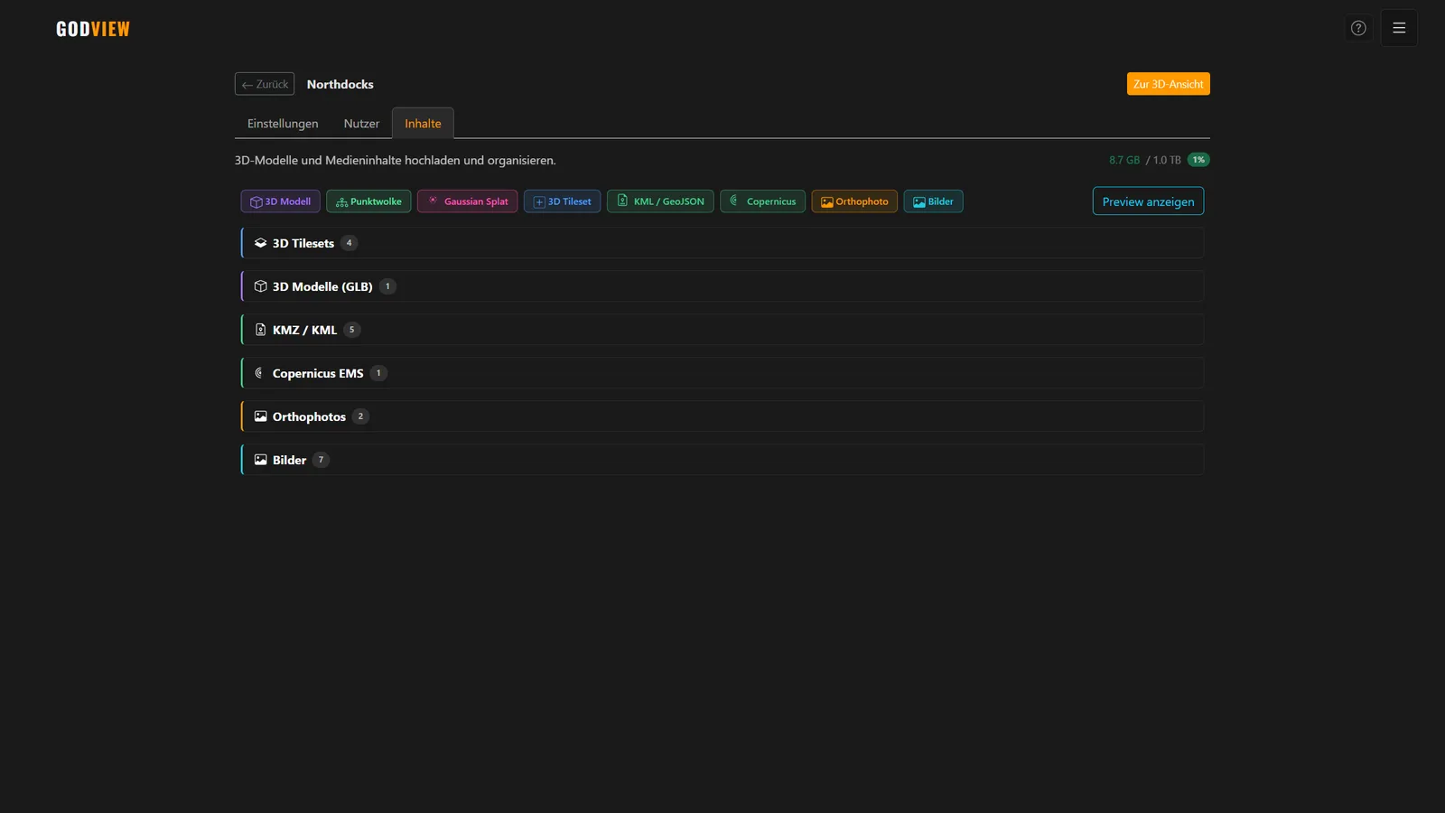Expand the 3D Tilesets section
Viewport: 1445px width, 813px height.
pos(722,243)
